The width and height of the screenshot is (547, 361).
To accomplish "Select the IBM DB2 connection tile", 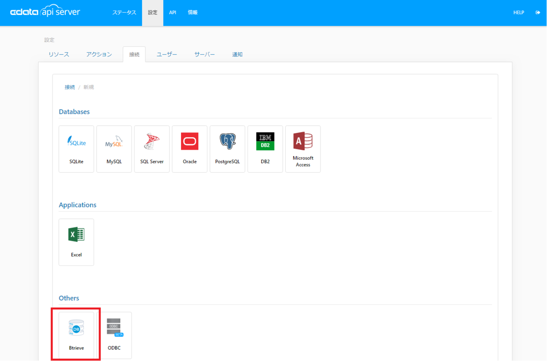I will 265,149.
